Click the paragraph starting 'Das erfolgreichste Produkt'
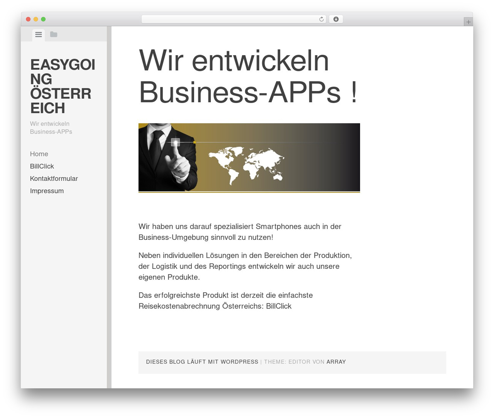 click(225, 300)
